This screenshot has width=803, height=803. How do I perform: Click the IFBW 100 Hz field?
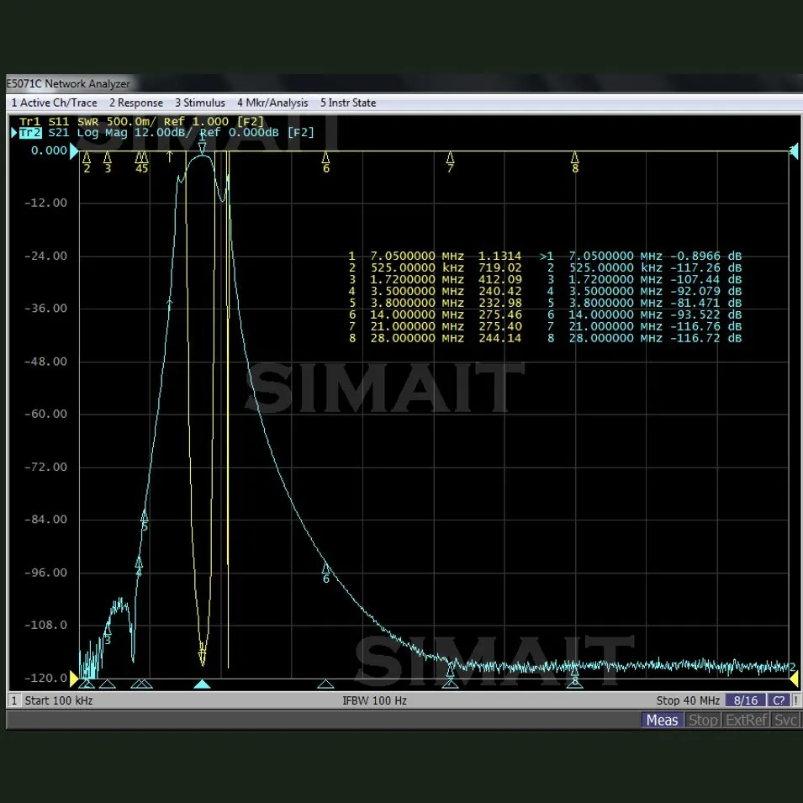[374, 700]
